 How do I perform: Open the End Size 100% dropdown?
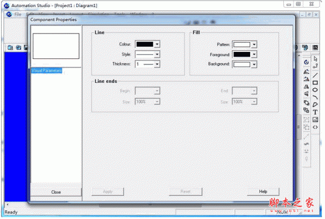click(254, 102)
